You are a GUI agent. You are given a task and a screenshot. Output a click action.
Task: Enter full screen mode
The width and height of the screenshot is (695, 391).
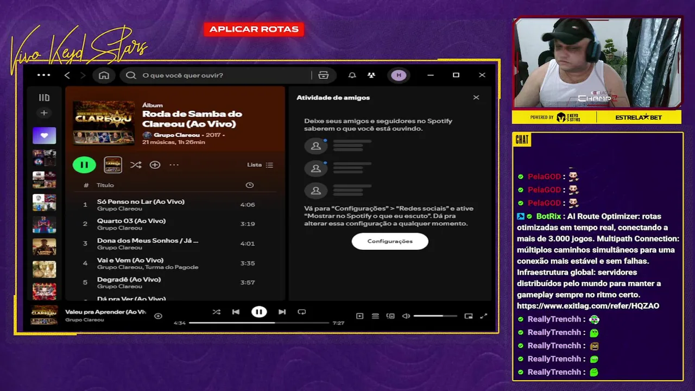pyautogui.click(x=484, y=316)
